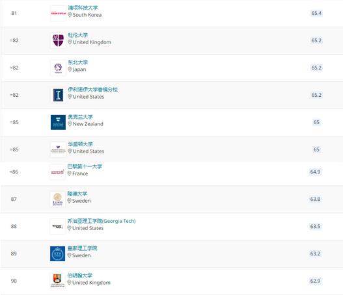Click the score 63.2
The height and width of the screenshot is (295, 343).
pyautogui.click(x=315, y=253)
